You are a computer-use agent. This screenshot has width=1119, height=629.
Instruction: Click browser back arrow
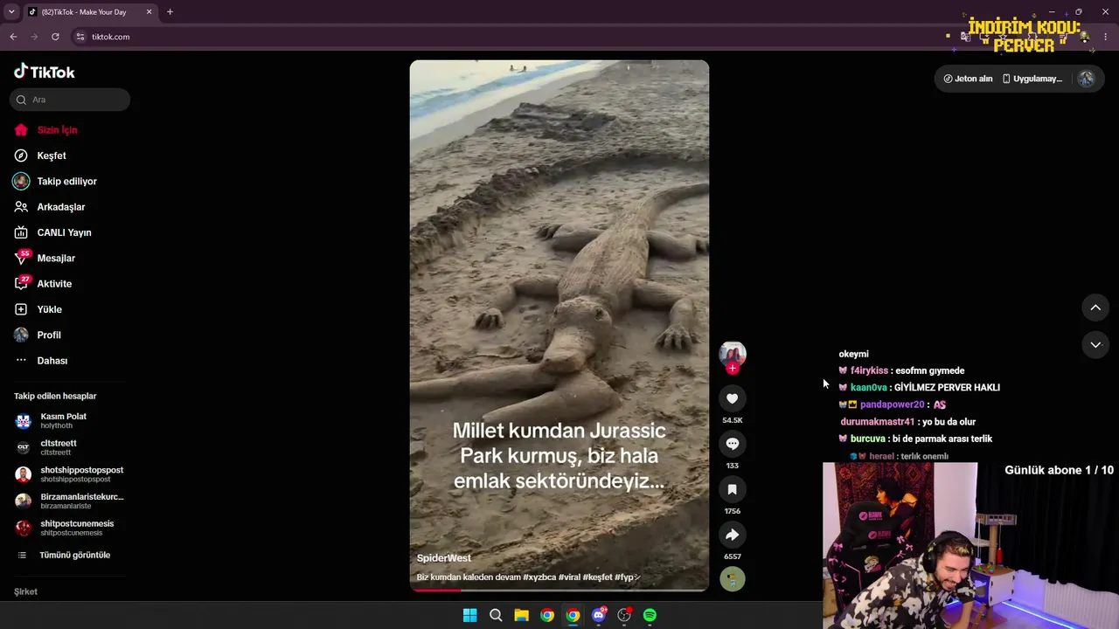[x=13, y=37]
